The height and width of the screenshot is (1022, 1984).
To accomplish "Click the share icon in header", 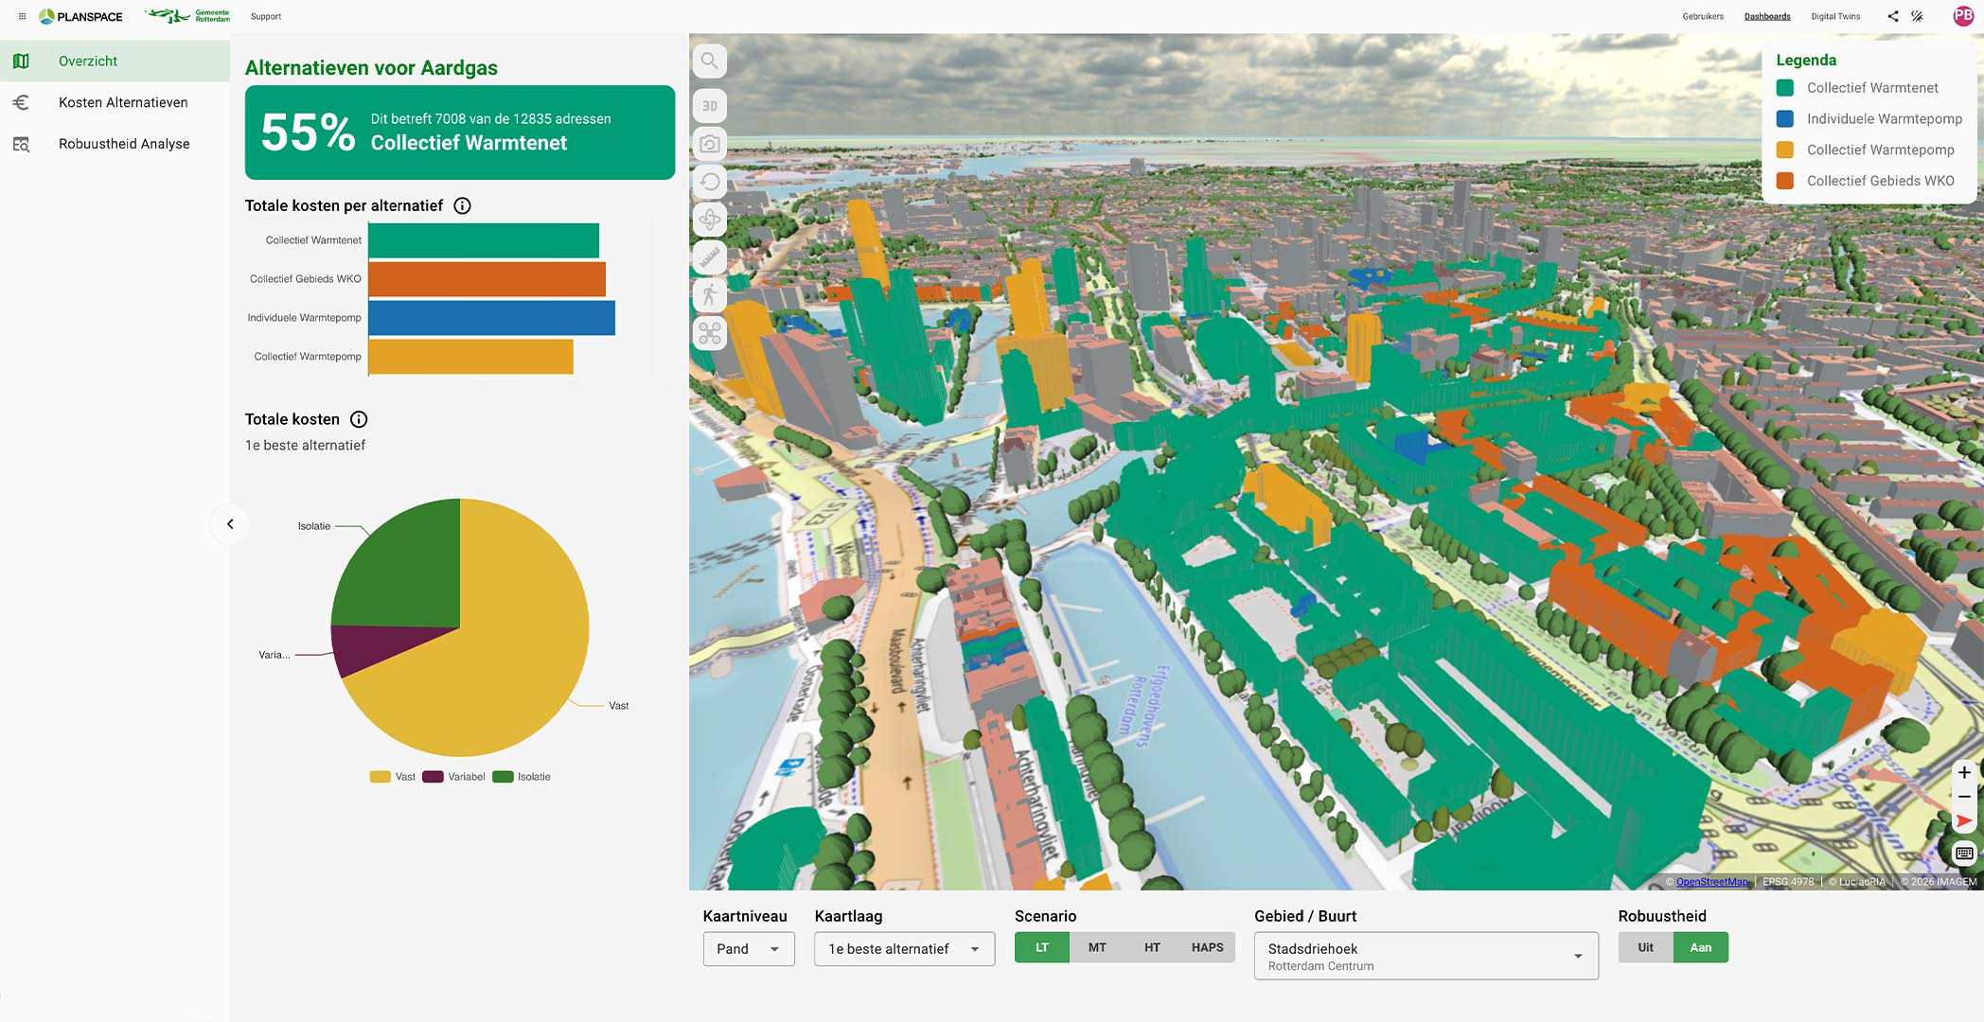I will tap(1892, 16).
